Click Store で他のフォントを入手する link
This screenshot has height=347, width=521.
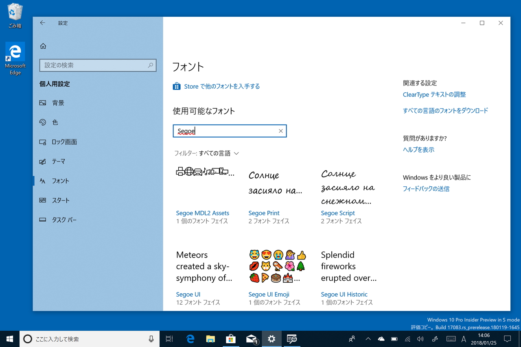[x=222, y=86]
